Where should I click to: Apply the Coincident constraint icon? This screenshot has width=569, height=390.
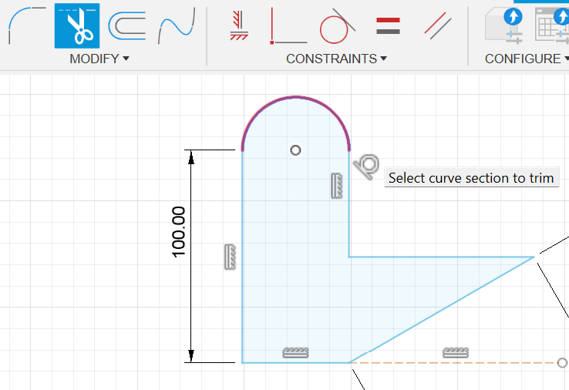(239, 26)
